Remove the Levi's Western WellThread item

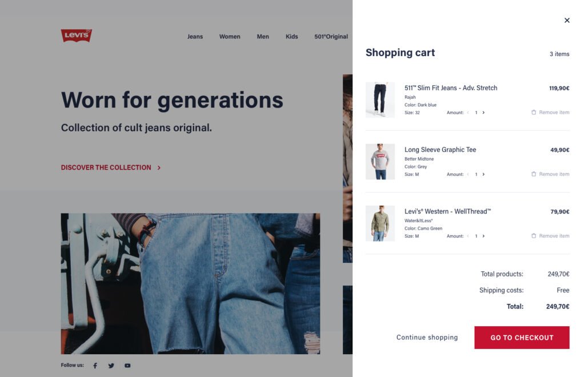[x=550, y=236]
